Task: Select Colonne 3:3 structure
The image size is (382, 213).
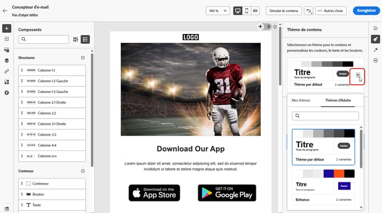Action: click(52, 135)
